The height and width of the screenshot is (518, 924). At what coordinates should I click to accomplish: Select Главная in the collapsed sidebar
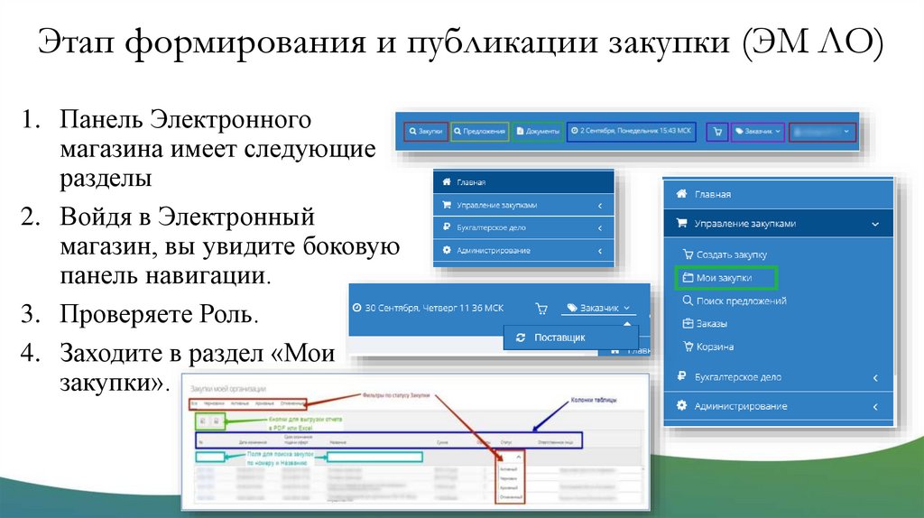[x=523, y=182]
